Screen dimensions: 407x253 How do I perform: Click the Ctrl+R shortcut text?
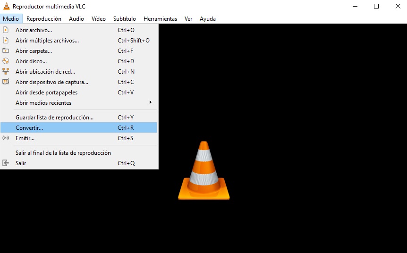coord(126,127)
